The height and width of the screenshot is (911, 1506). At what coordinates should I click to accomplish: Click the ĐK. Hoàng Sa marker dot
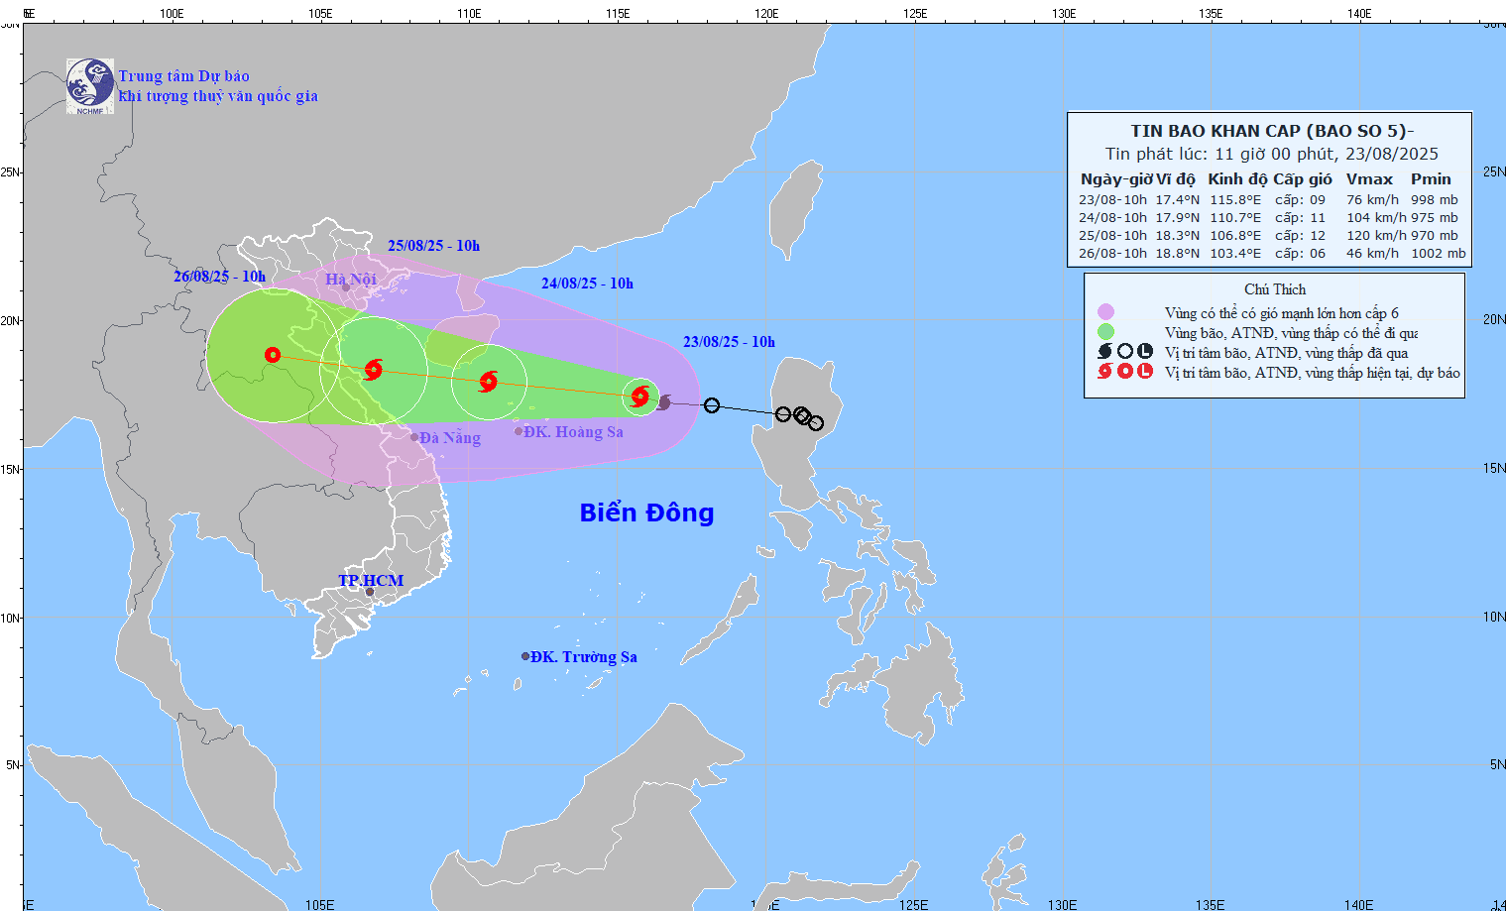(519, 431)
